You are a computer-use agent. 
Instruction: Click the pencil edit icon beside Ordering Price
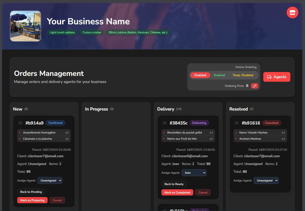coord(255,86)
